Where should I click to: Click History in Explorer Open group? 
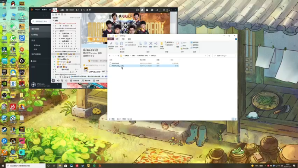(x=184, y=49)
